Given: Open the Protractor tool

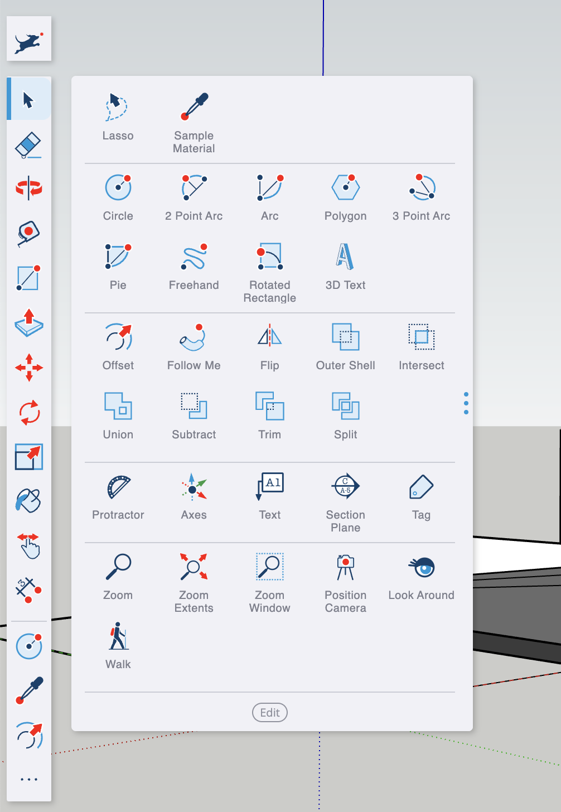Looking at the screenshot, I should coord(118,497).
